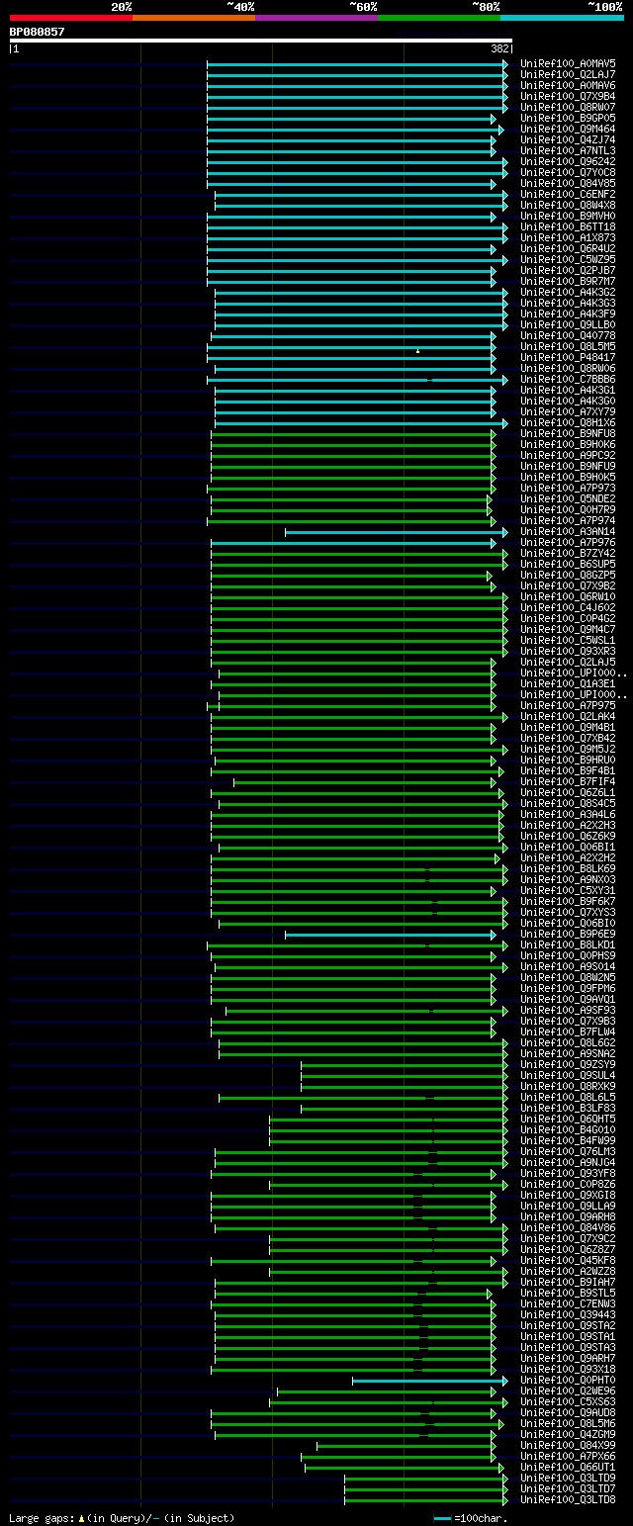
Task: Open hit UniRef100_Q2LAJ7
Action: tap(568, 74)
